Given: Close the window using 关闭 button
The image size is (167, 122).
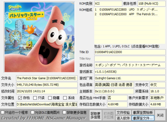Looking at the screenshot, I should [160, 115].
